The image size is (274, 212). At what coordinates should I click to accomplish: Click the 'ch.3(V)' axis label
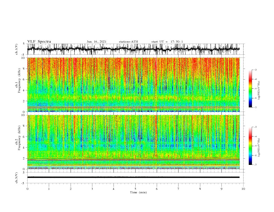[x=17, y=178]
